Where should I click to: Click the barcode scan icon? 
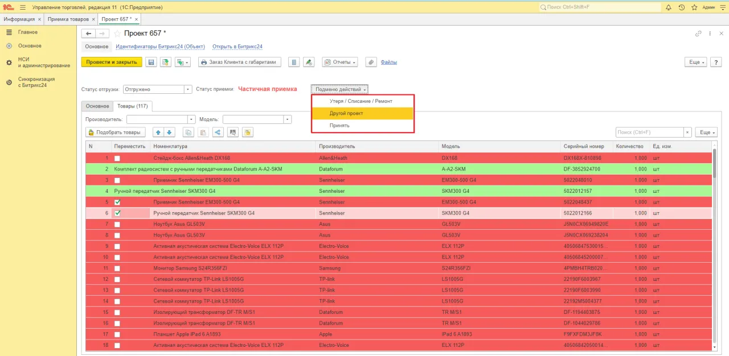[232, 133]
